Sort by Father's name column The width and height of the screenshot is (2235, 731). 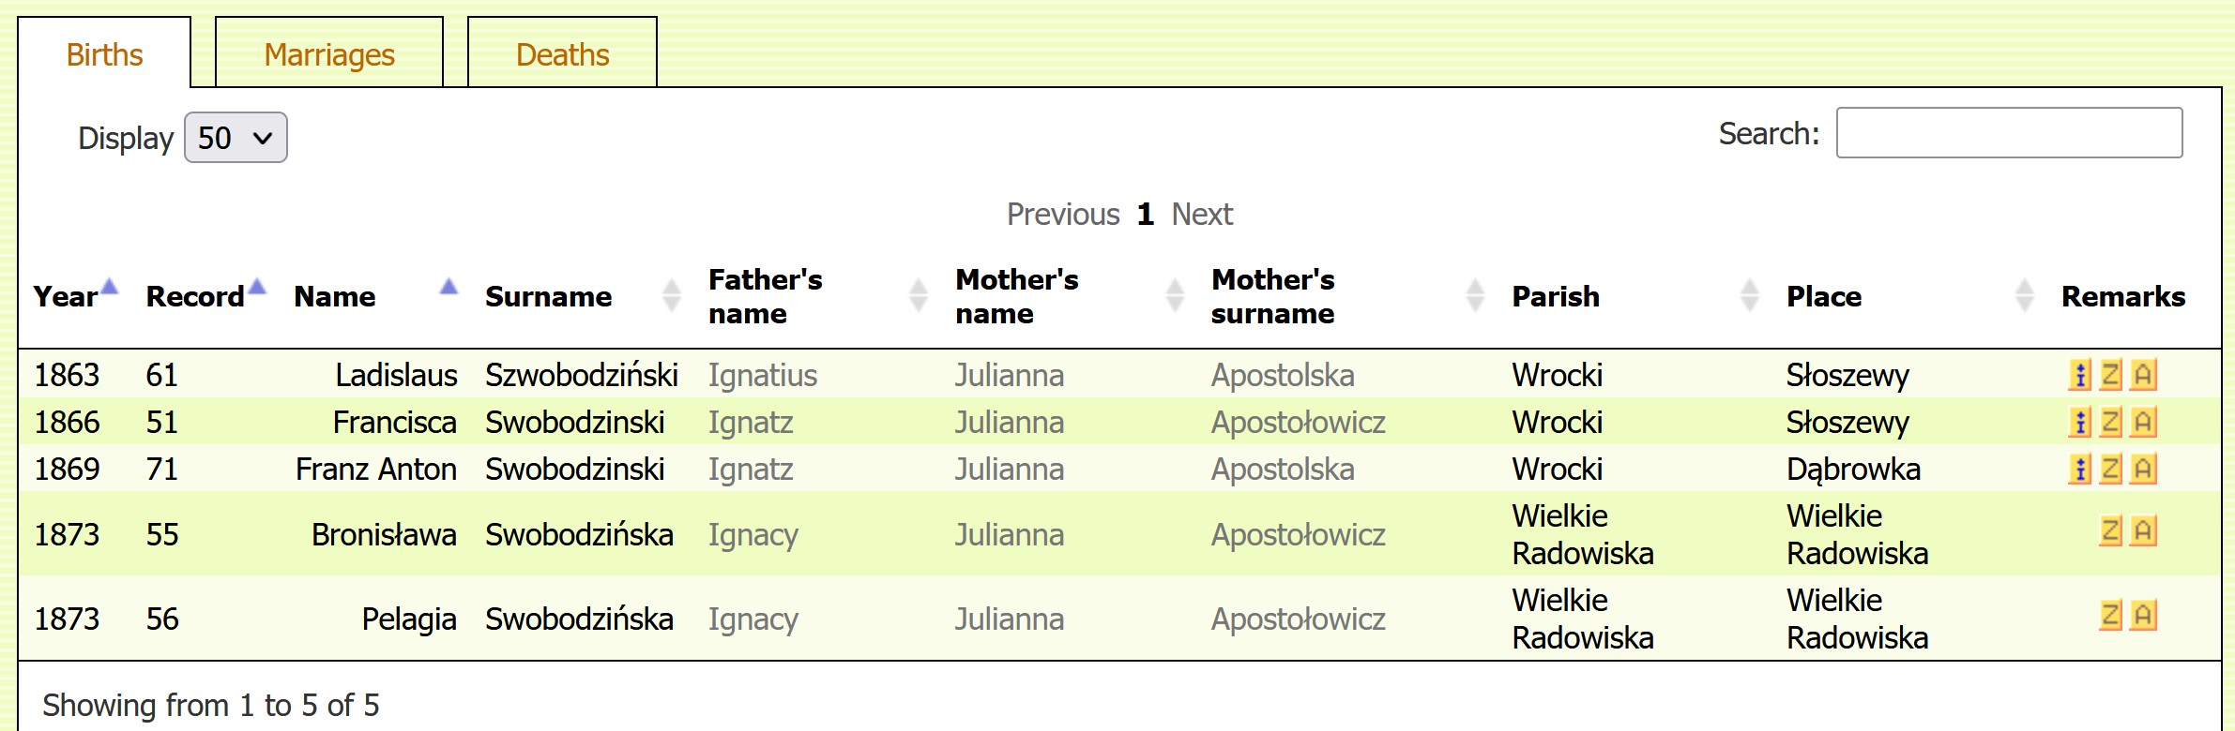[765, 296]
